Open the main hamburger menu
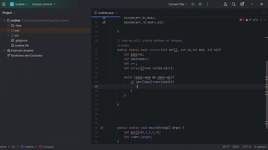Screen dimensions: 268x150 point(4,4)
